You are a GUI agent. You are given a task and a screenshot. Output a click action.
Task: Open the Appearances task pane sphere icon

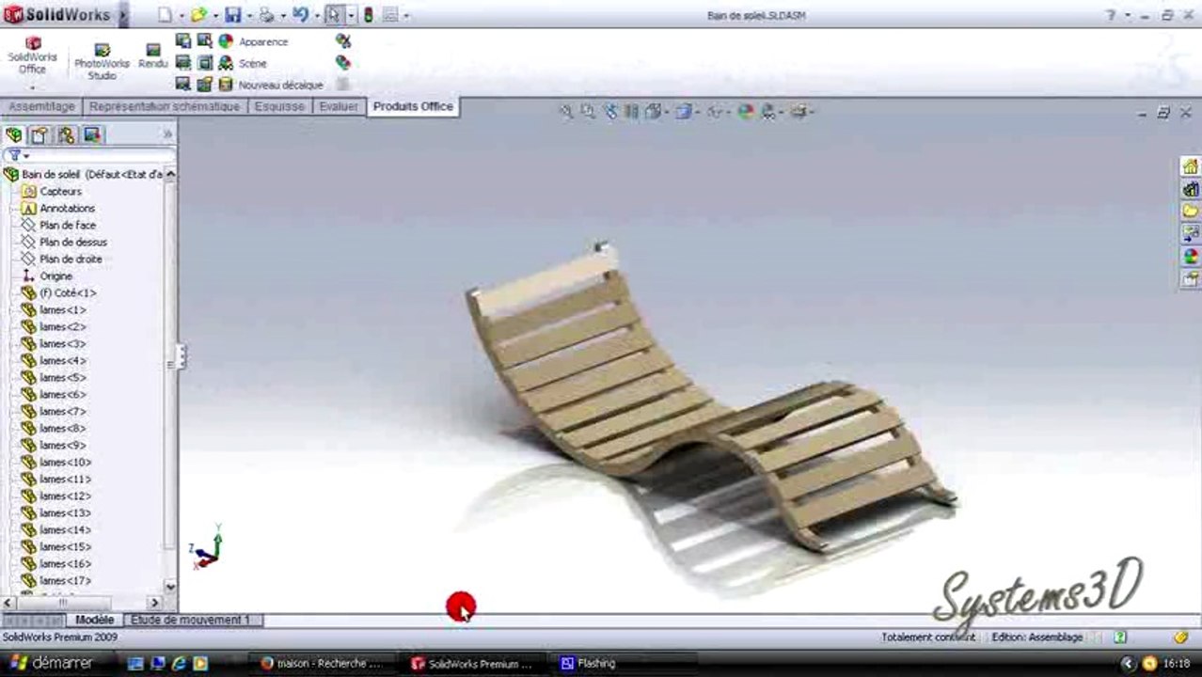click(1191, 257)
